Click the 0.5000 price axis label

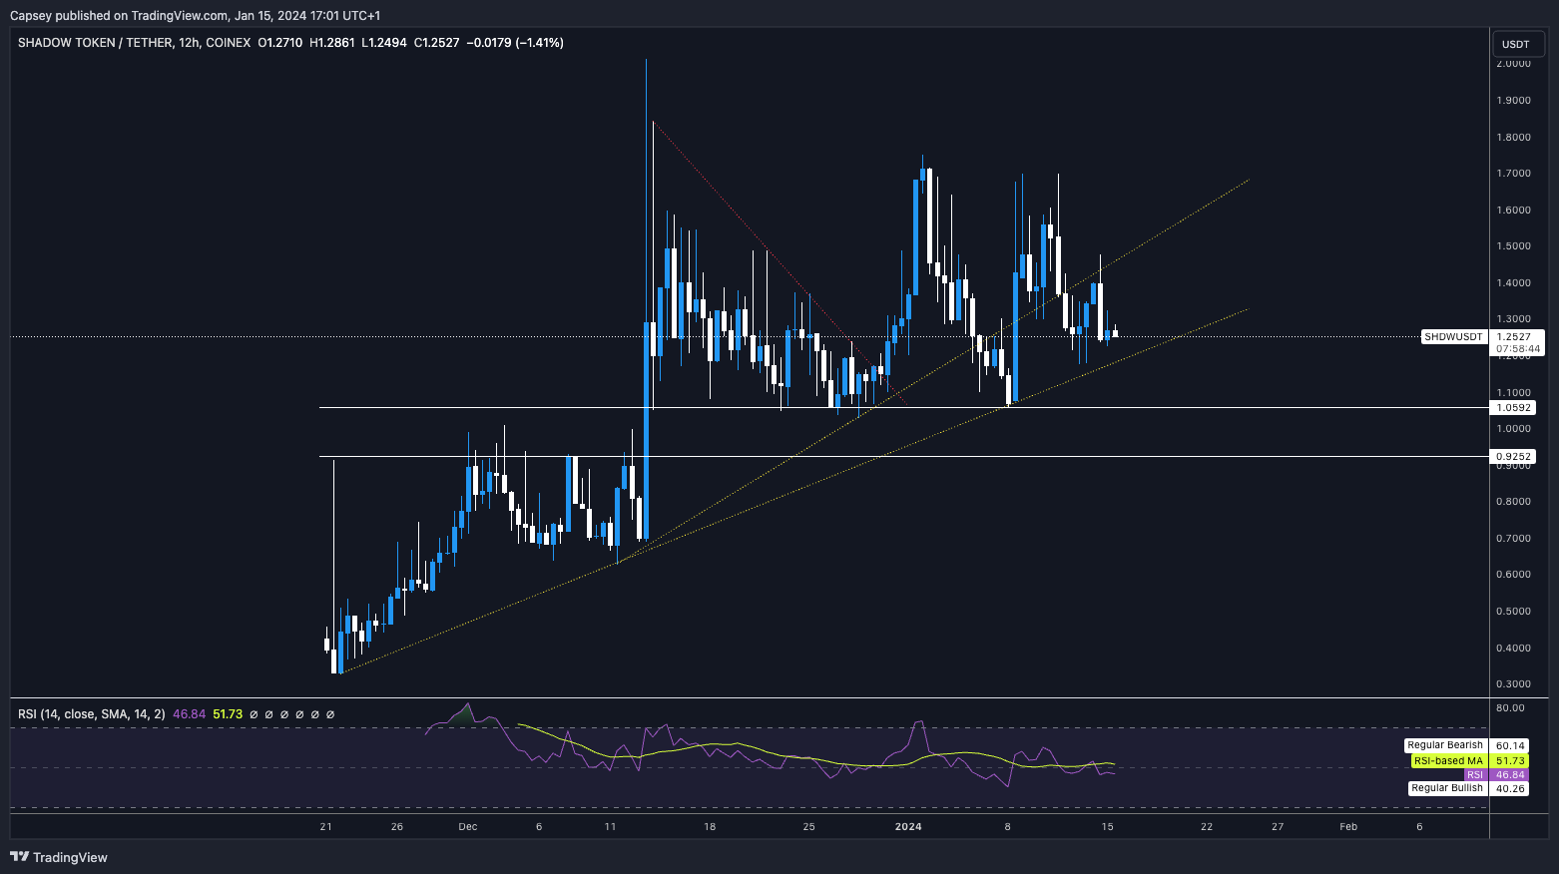(x=1514, y=612)
